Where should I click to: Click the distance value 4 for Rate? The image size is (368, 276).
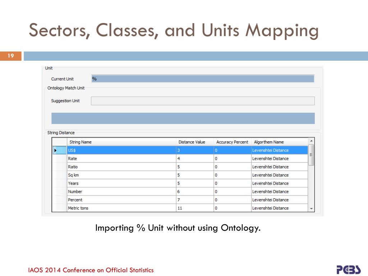195,158
